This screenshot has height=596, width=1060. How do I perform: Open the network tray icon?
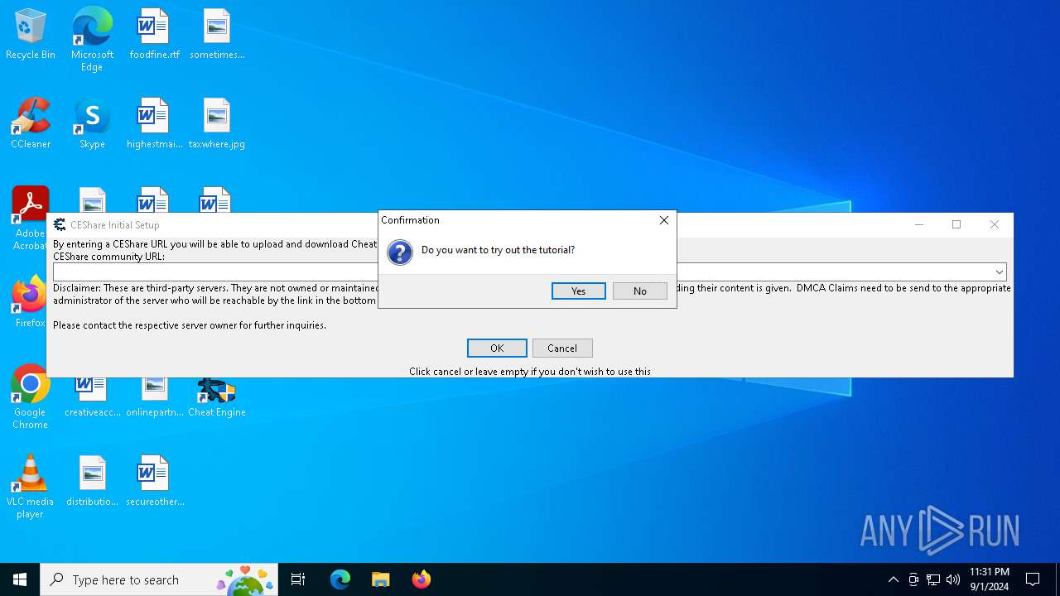pos(933,579)
